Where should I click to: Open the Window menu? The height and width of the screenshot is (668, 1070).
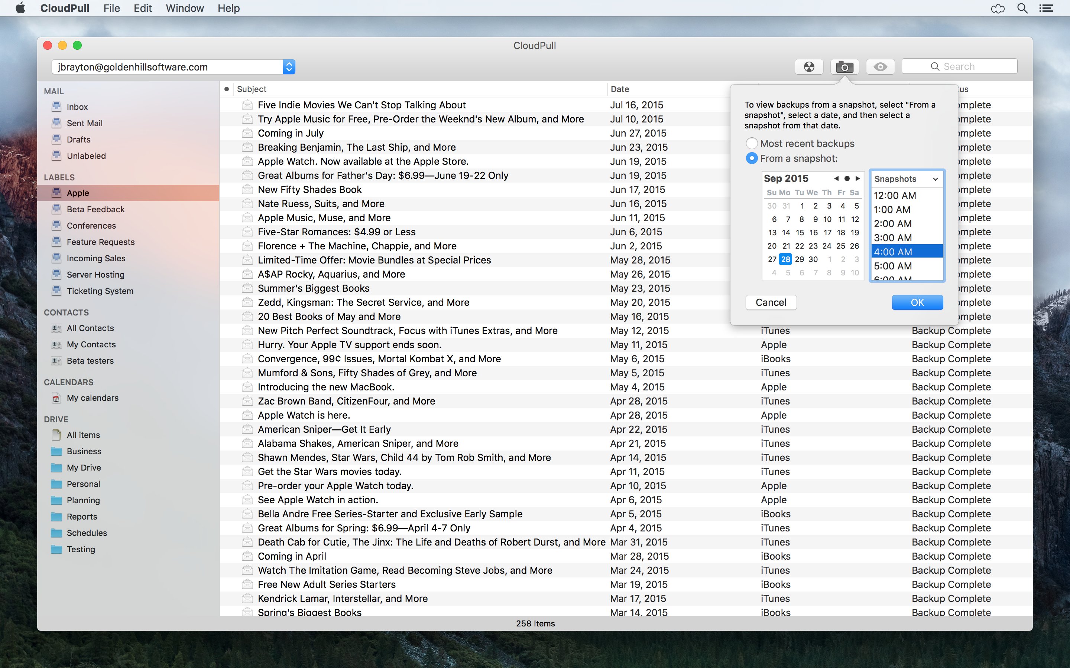(184, 9)
